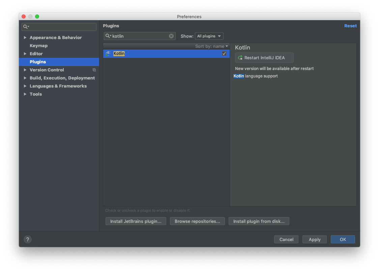Select the Kotlin row in plugin list
Viewport: 379px width, 272px height.
pos(166,54)
